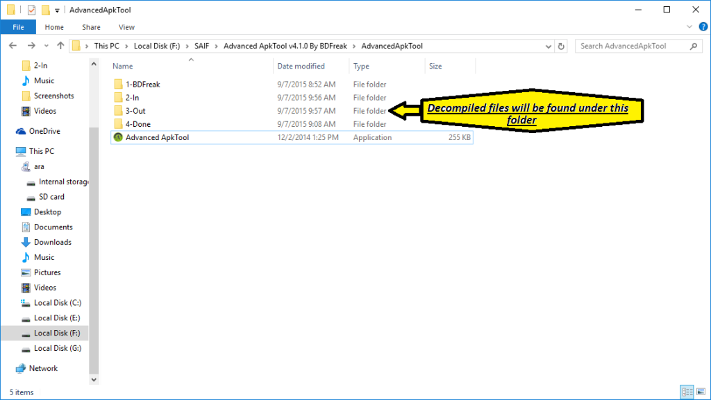The width and height of the screenshot is (711, 400).
Task: Select This PC in the address breadcrumb
Action: [x=106, y=46]
